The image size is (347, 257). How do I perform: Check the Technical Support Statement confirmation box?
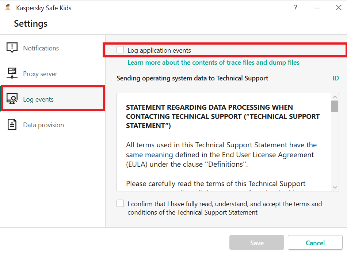click(120, 204)
